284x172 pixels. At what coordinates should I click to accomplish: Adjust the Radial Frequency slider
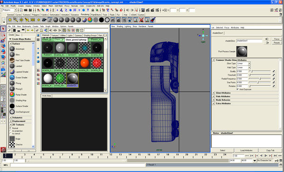coord(260,79)
